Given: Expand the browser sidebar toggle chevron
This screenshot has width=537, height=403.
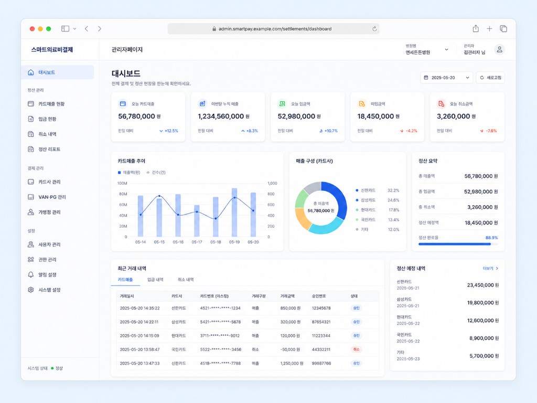Looking at the screenshot, I should [74, 29].
